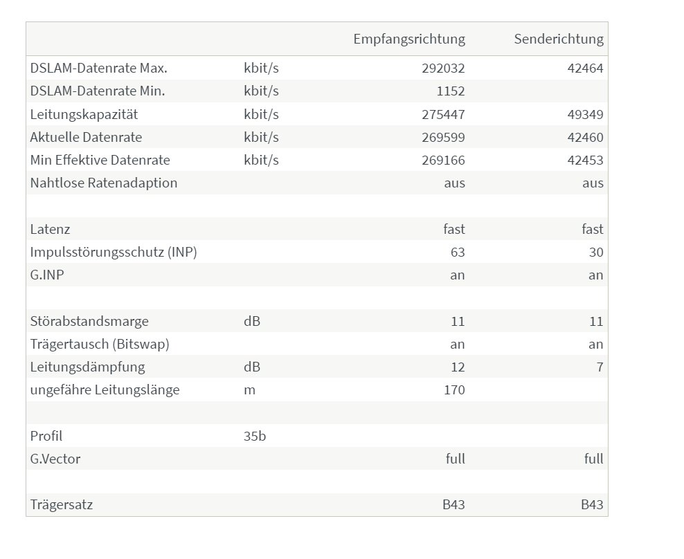Select the DSLAM-Datenrate Max. row label
684x559 pixels.
[98, 68]
